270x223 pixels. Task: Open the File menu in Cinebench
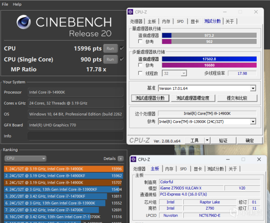pos(5,4)
